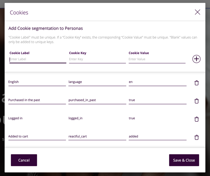Click the plus icon to add cookie

[196, 59]
